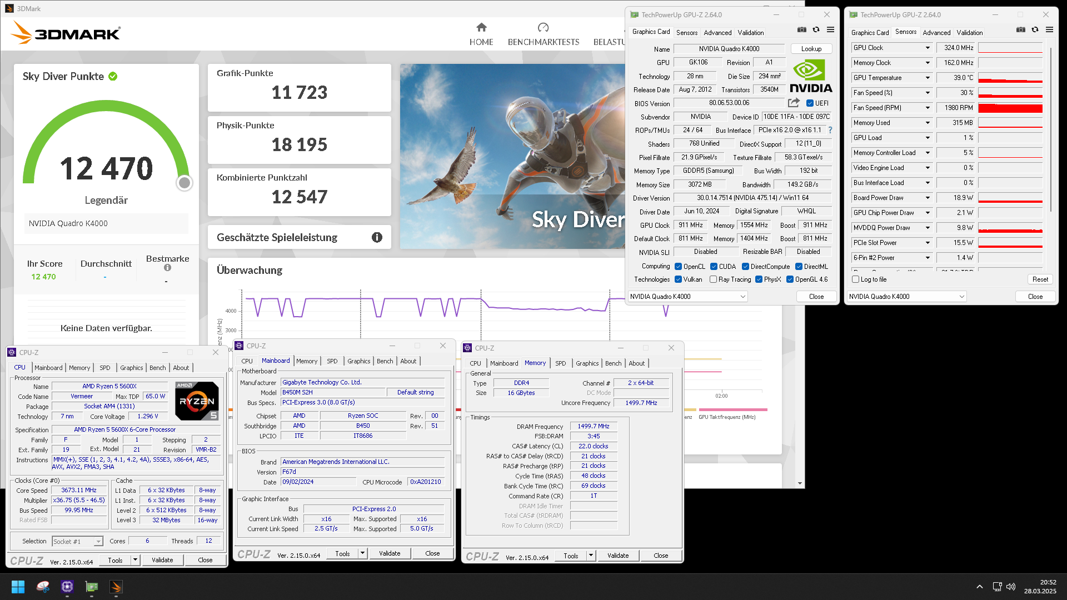
Task: Click Tools button in CPU-Z Mainboard window
Action: pyautogui.click(x=342, y=553)
